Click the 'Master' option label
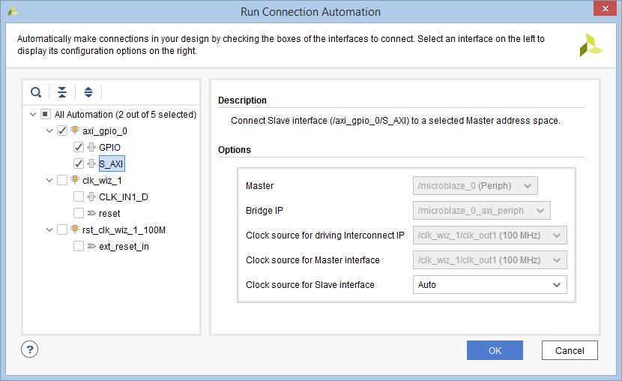Viewport: 622px width, 381px height. pos(260,186)
